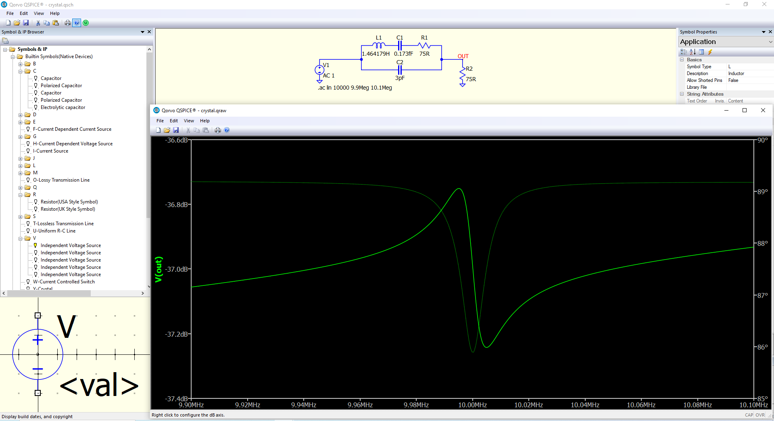Switch Symbol Properties to categorized view icon
Screen dimensions: 774x421
pyautogui.click(x=684, y=52)
